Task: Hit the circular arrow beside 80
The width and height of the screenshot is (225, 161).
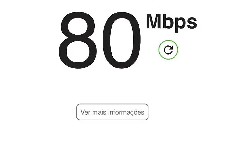Action: [x=168, y=50]
